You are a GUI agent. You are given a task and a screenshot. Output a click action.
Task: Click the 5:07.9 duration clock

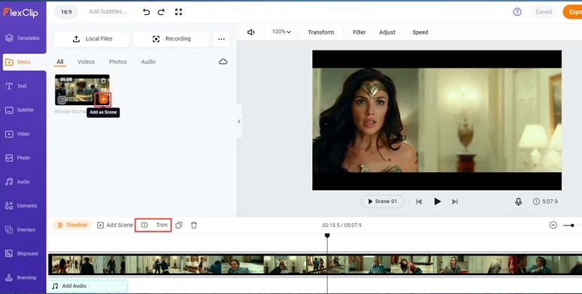[545, 202]
